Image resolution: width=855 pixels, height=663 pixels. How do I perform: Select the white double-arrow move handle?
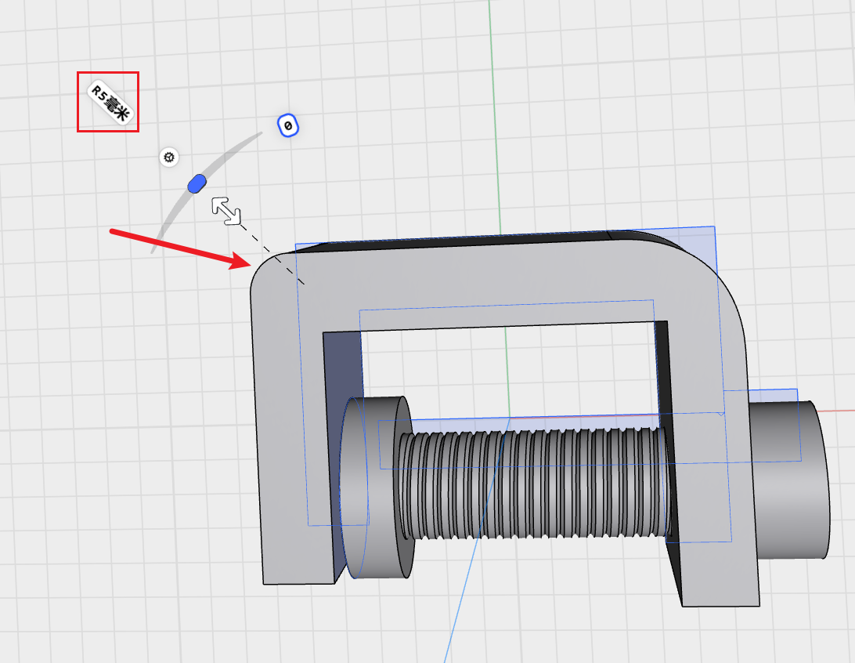click(225, 211)
